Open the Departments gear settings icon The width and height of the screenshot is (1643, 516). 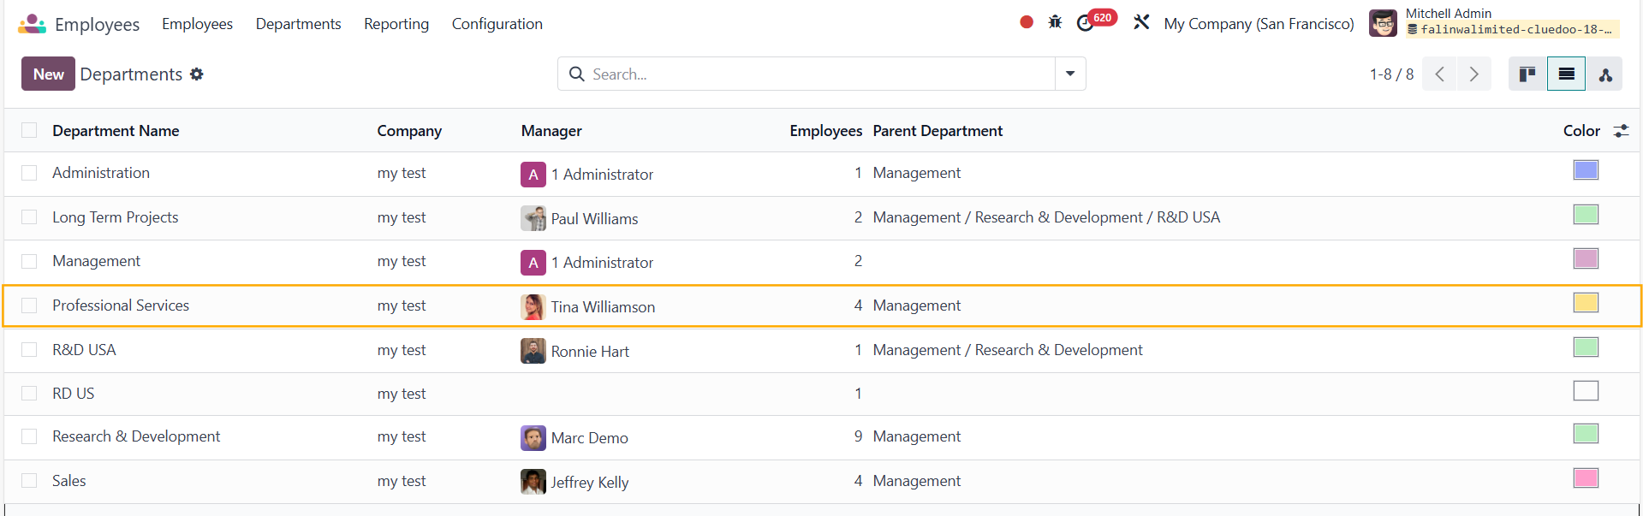(x=197, y=74)
